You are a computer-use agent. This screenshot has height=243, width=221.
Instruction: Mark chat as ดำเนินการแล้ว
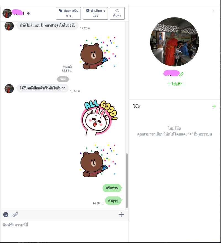tap(95, 13)
